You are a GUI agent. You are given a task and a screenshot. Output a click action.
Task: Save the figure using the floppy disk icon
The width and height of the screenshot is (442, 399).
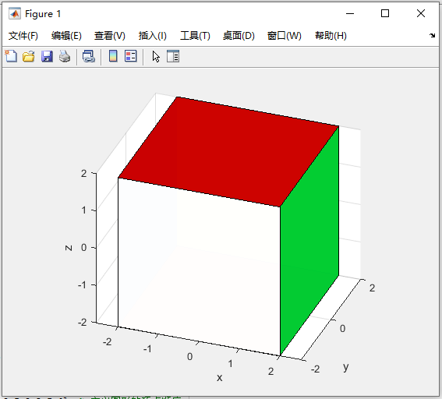(47, 56)
